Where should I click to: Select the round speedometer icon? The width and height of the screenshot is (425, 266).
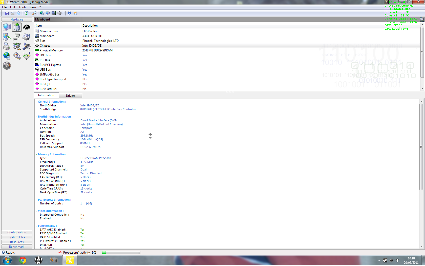(x=7, y=66)
